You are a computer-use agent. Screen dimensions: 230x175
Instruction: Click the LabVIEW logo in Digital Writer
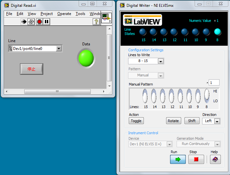(143, 20)
